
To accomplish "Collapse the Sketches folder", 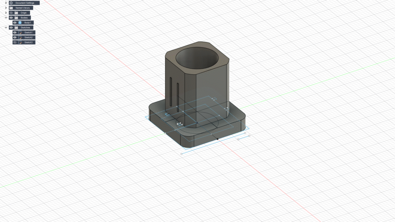I will click(x=5, y=28).
